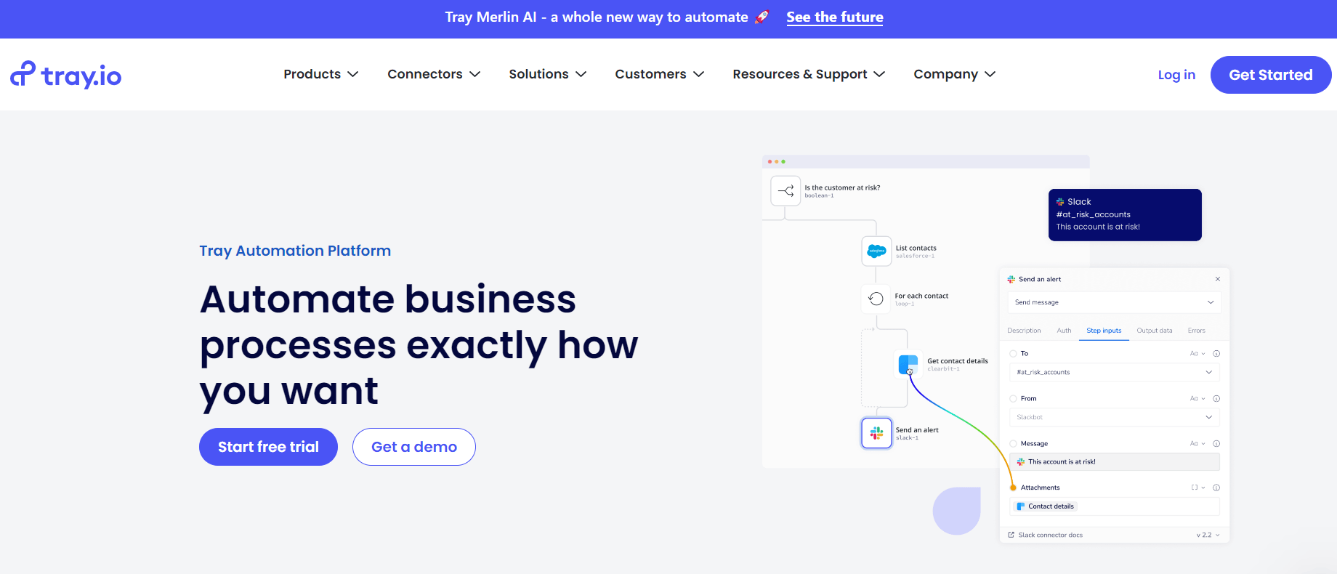Click the For each contact step label
The image size is (1337, 574).
pos(921,296)
